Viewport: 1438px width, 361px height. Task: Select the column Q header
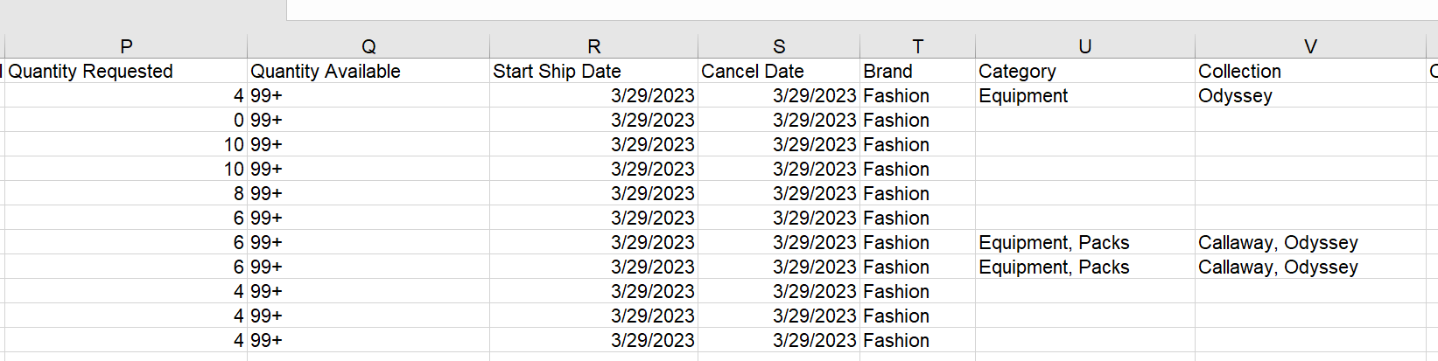tap(368, 46)
